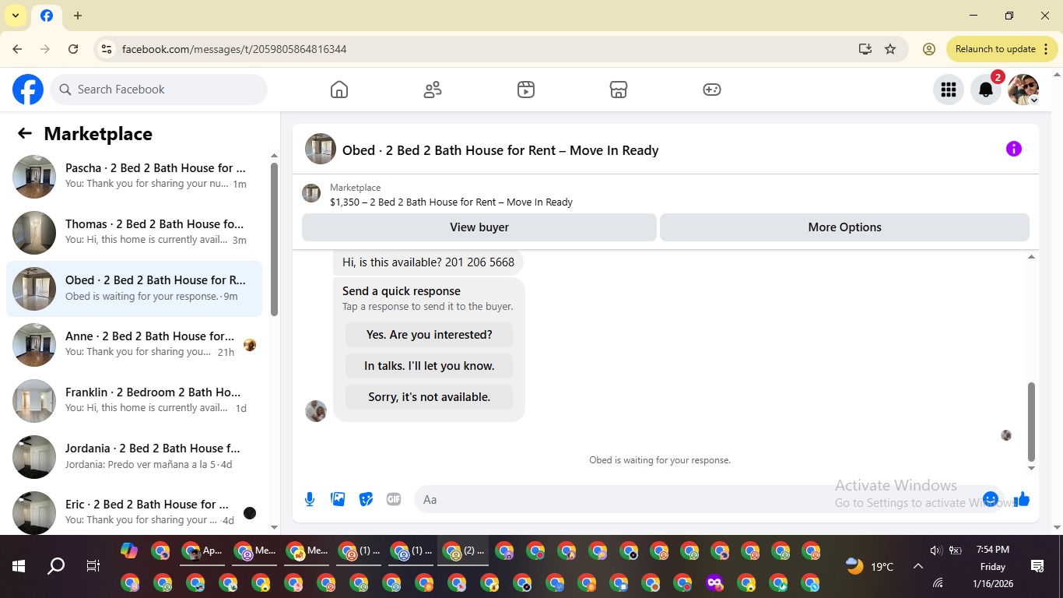Open Pascha conversation in list
1063x598 pixels.
click(134, 177)
